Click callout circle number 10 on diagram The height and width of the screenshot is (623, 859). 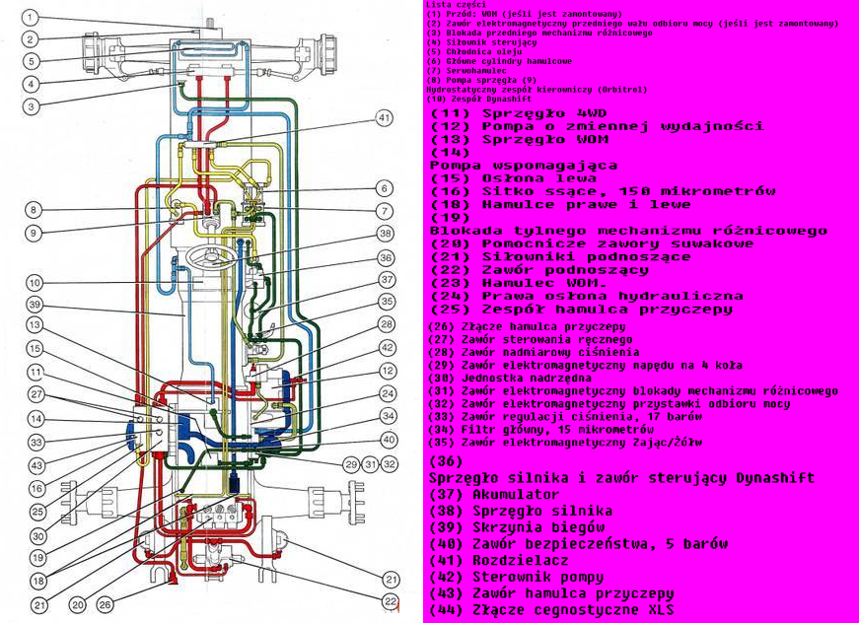[x=35, y=283]
